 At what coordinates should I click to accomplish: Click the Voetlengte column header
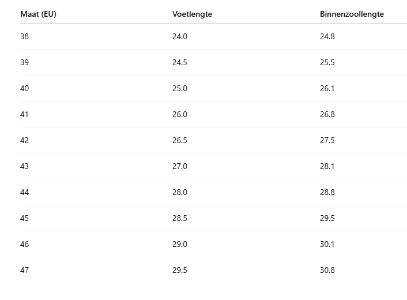(192, 14)
